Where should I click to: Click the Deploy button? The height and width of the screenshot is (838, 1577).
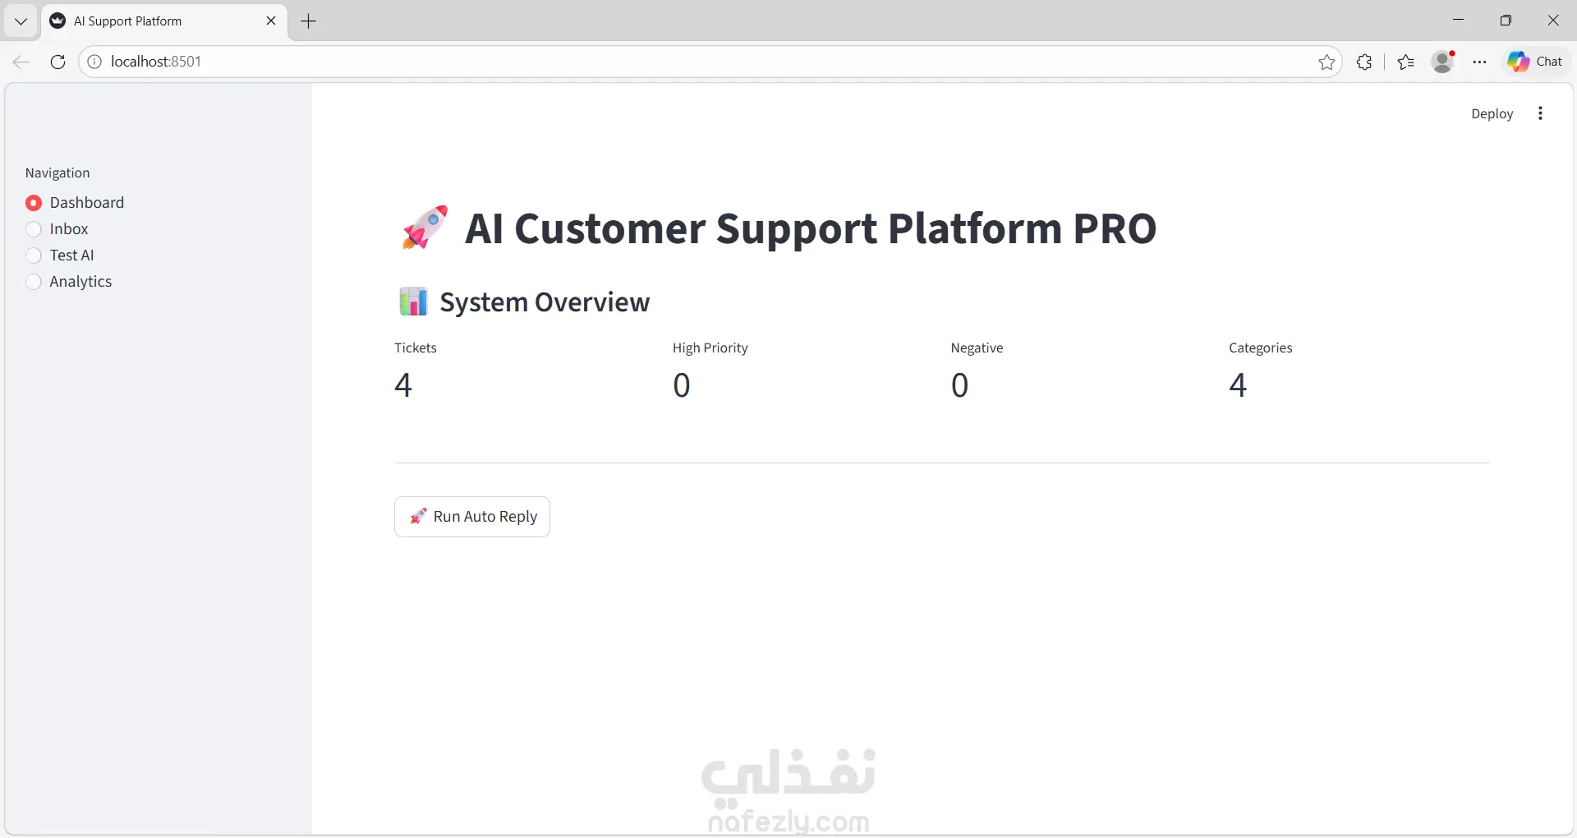(1492, 114)
